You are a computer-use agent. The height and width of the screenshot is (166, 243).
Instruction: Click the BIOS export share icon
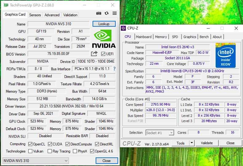(x=94, y=54)
